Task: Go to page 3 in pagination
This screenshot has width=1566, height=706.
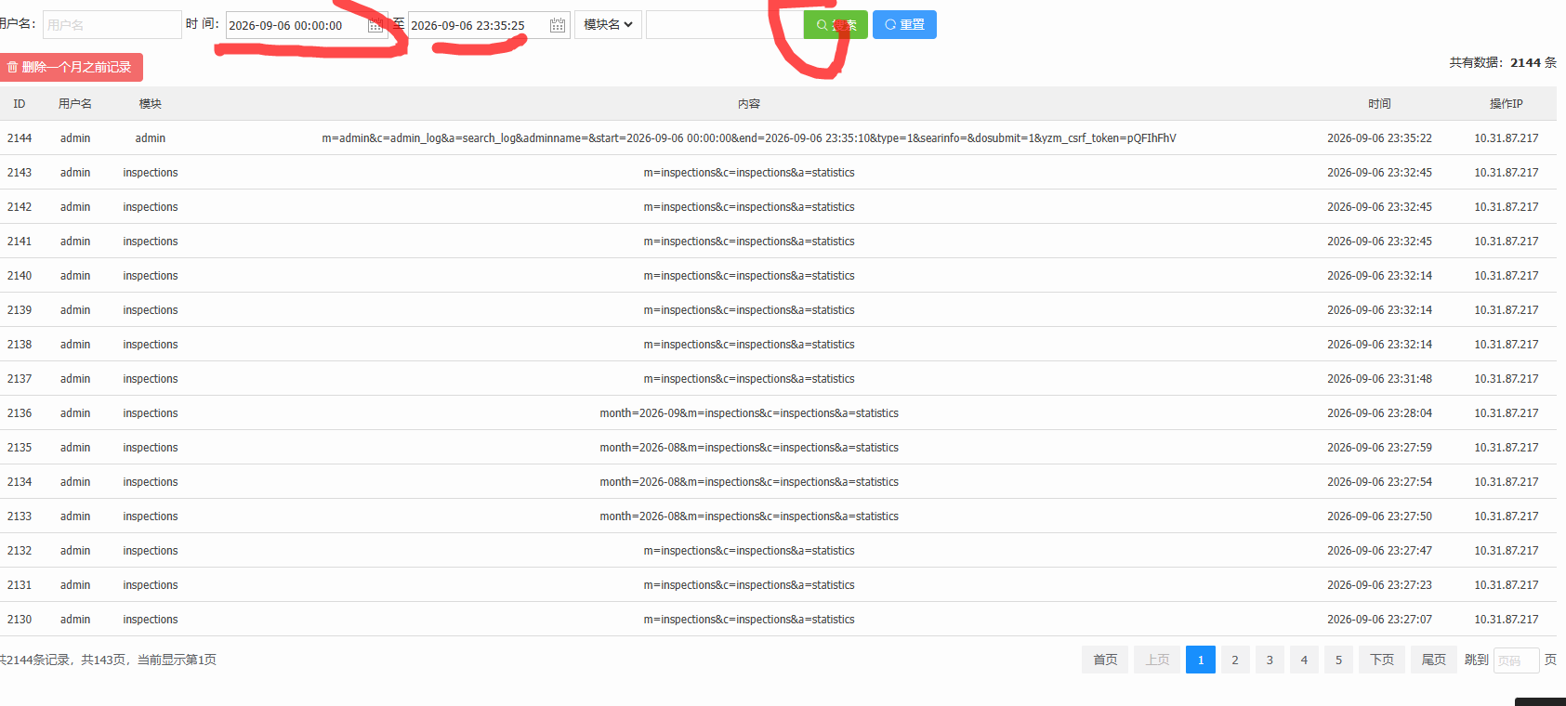Action: click(1270, 660)
